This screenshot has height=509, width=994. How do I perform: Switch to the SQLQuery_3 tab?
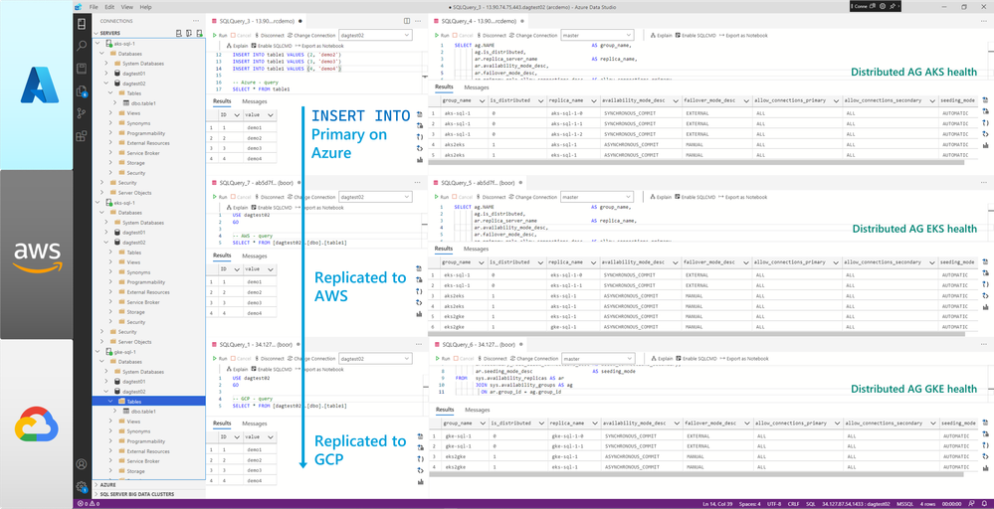pos(257,21)
